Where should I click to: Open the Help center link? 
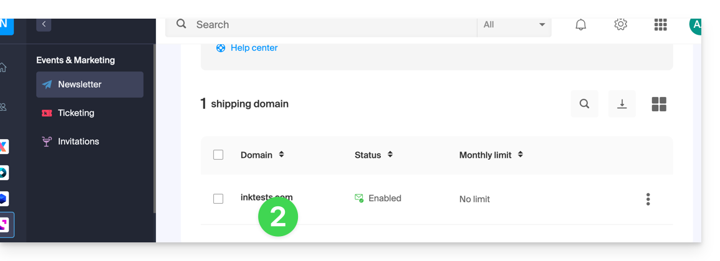254,48
